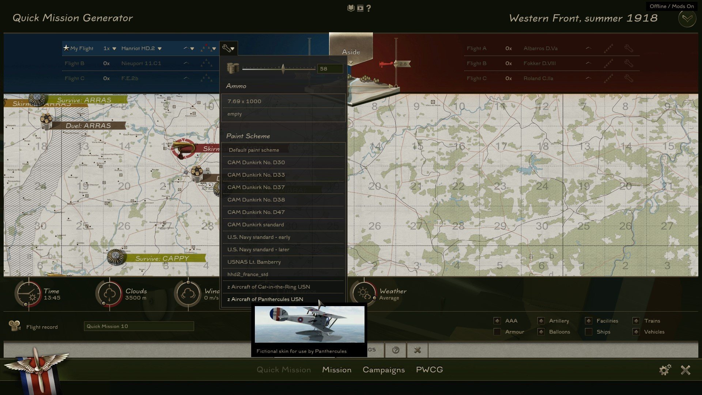Toggle the Artillery checkbox
The width and height of the screenshot is (702, 395).
tap(541, 321)
